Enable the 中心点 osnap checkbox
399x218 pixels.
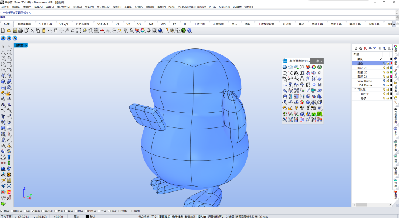coord(42,211)
